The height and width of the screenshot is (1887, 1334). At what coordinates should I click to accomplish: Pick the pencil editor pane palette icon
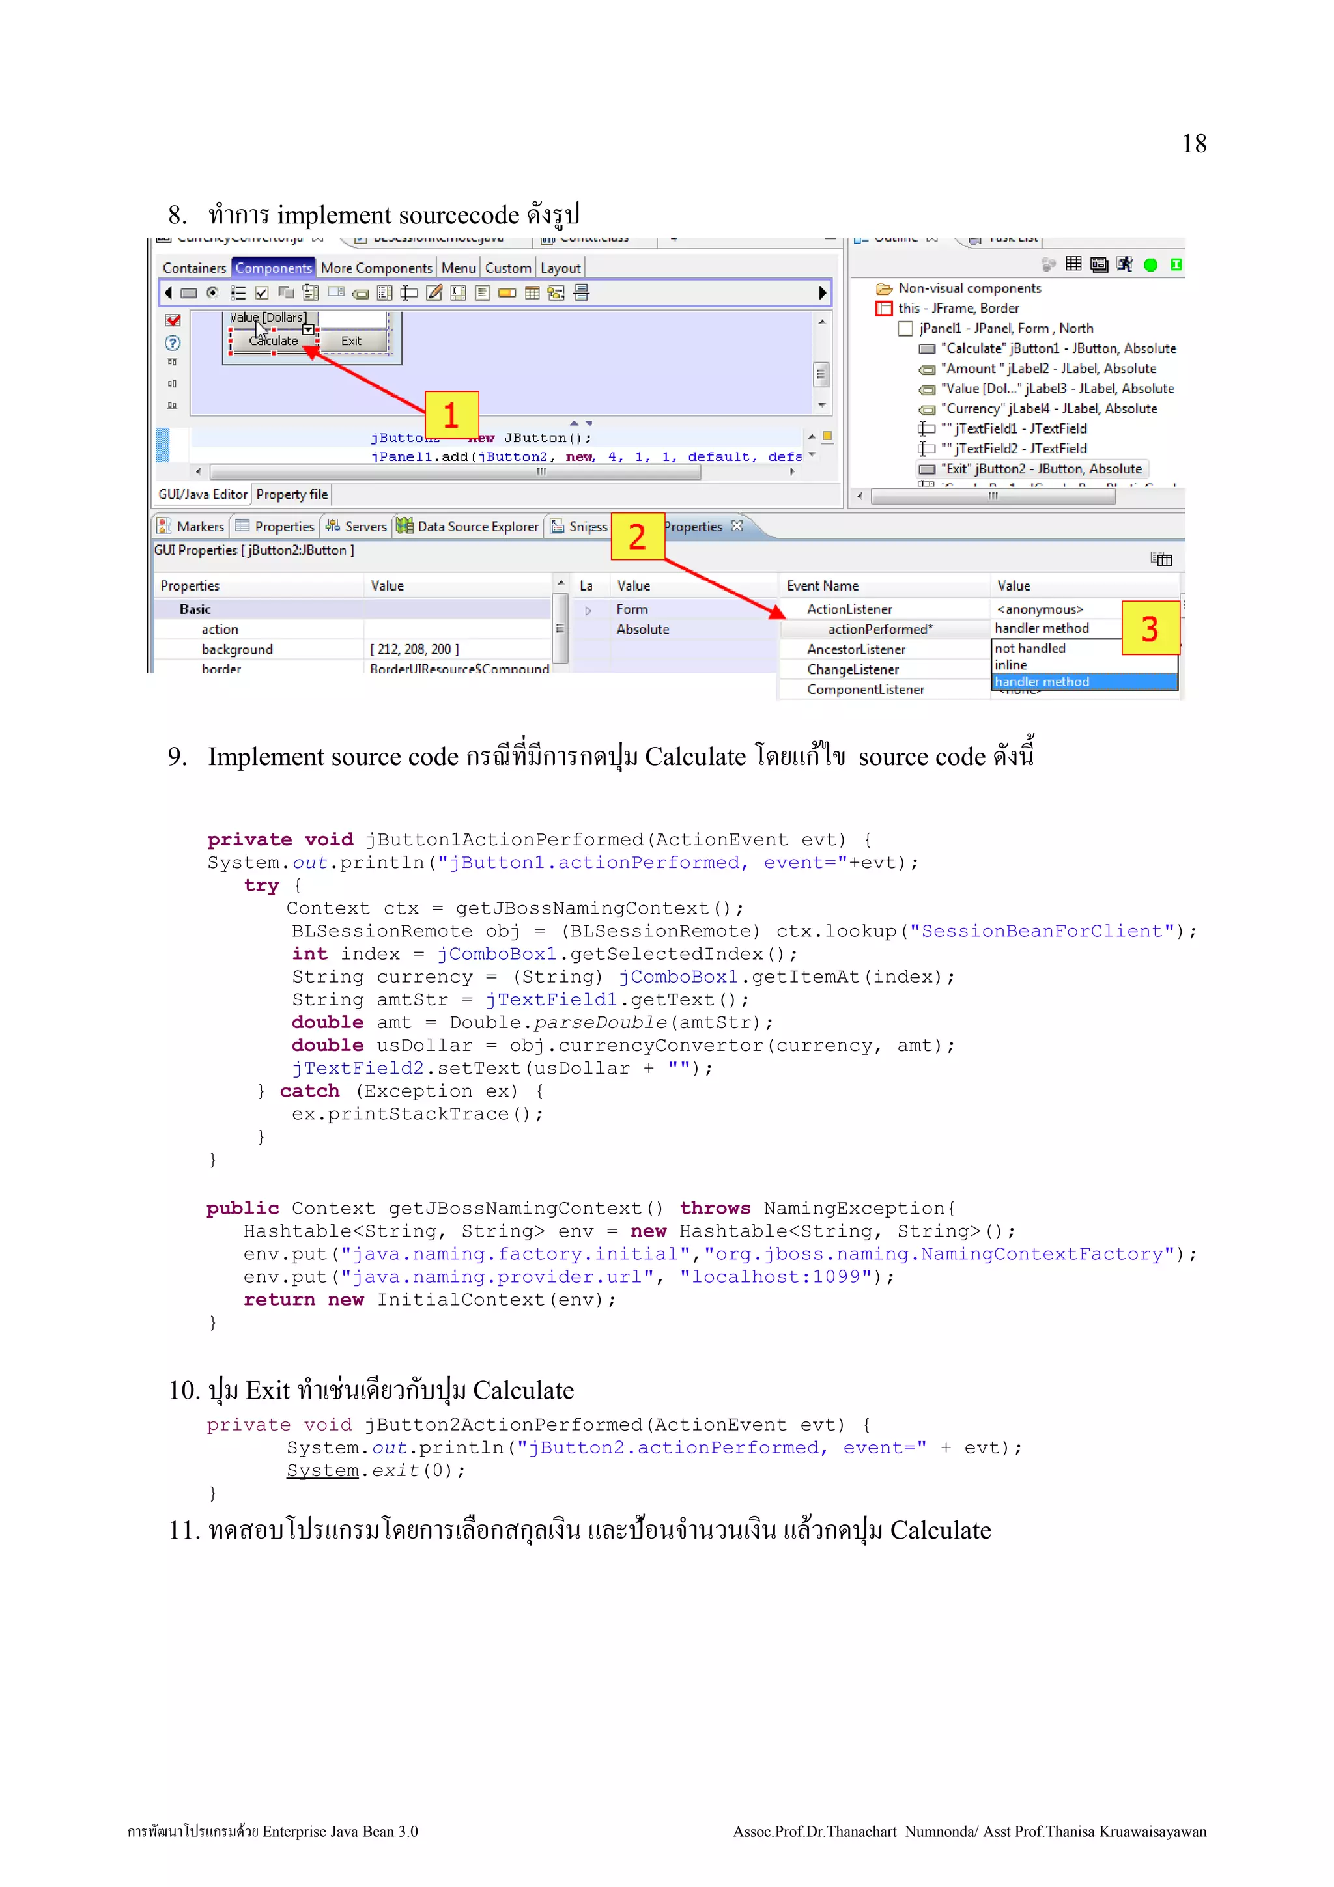434,292
